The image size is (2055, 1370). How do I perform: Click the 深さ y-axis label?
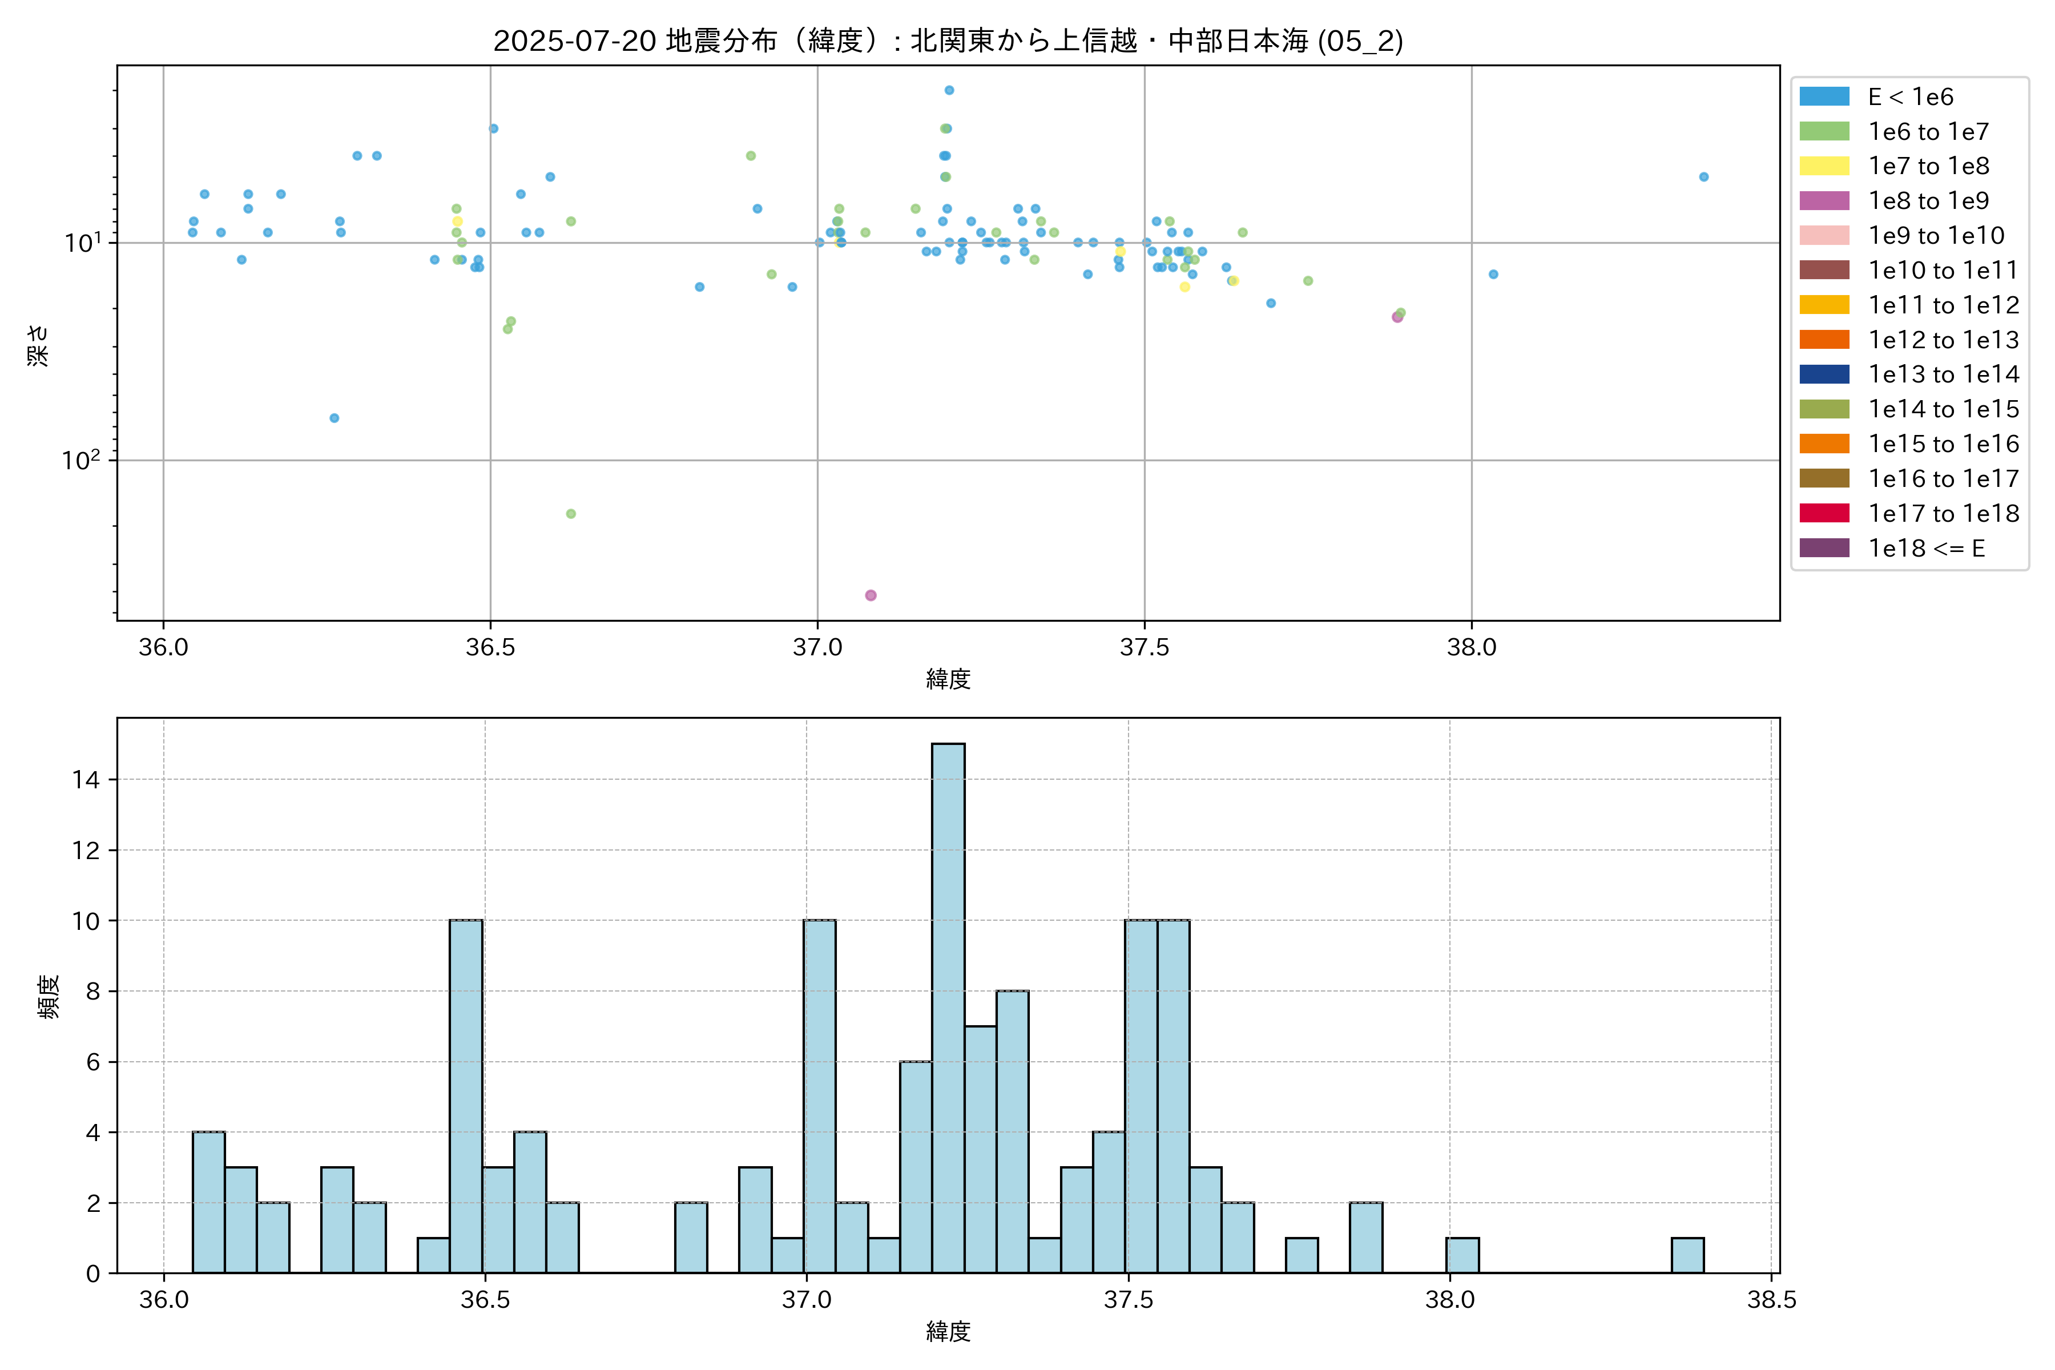pos(38,345)
